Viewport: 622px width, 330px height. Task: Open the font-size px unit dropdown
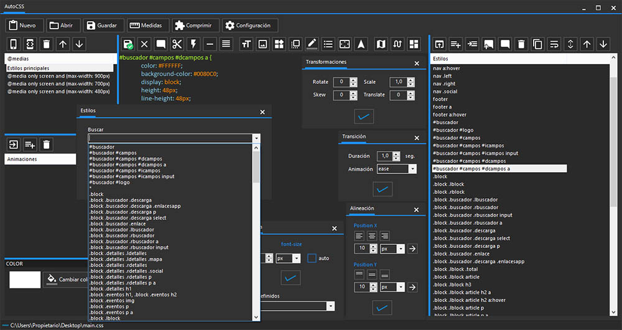tap(296, 259)
